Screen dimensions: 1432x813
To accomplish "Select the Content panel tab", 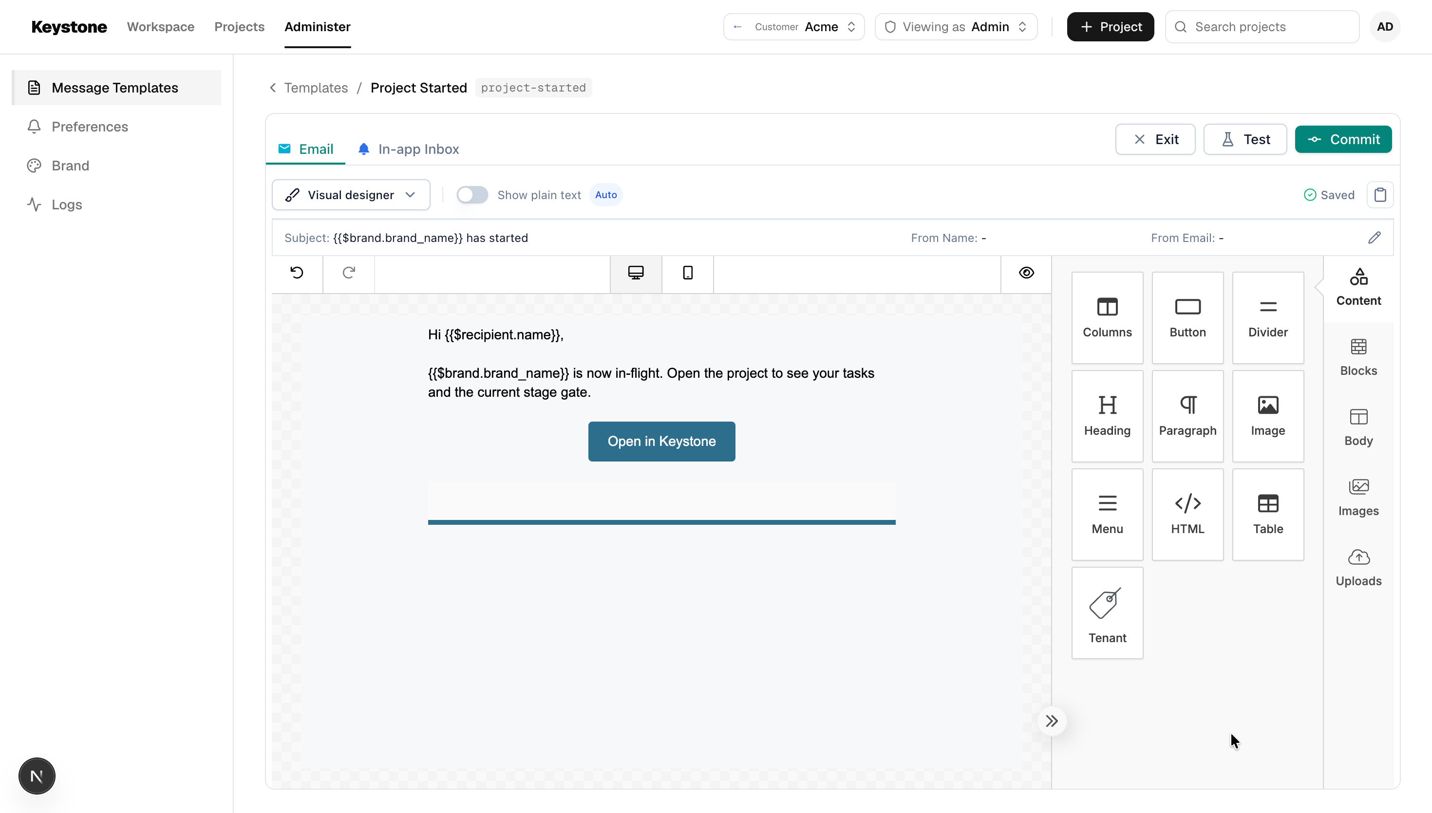I will click(1358, 288).
